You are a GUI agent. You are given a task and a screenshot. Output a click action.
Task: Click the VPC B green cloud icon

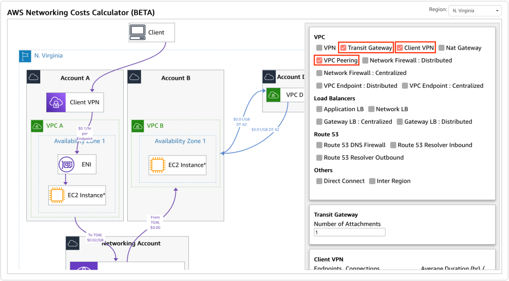(x=138, y=126)
